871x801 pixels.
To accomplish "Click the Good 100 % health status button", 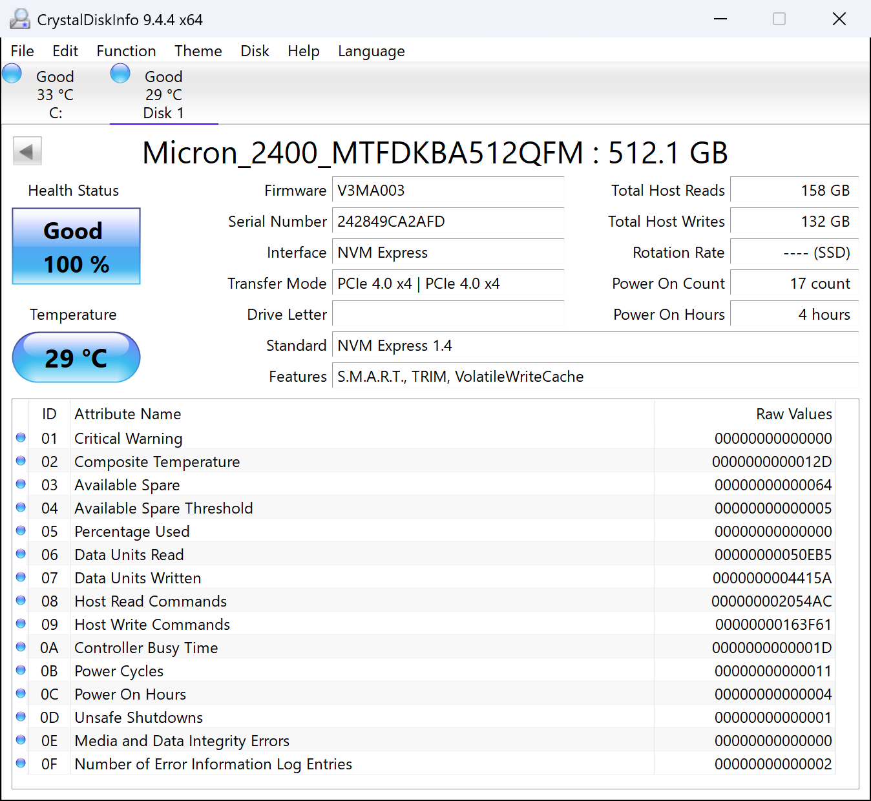I will [x=76, y=246].
